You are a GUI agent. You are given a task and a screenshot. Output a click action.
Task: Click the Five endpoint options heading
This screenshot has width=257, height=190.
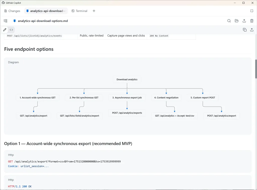(29, 49)
